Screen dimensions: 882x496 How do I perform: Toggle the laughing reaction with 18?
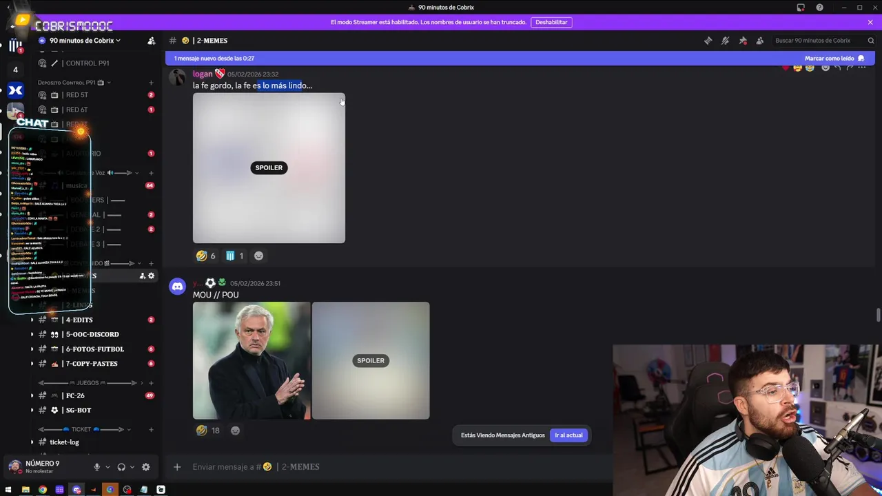208,431
